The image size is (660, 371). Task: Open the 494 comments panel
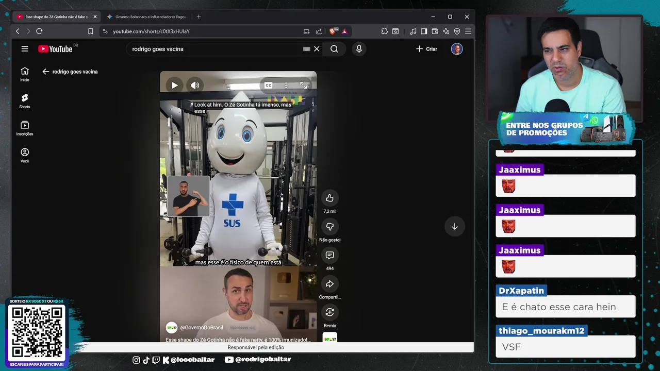click(329, 255)
